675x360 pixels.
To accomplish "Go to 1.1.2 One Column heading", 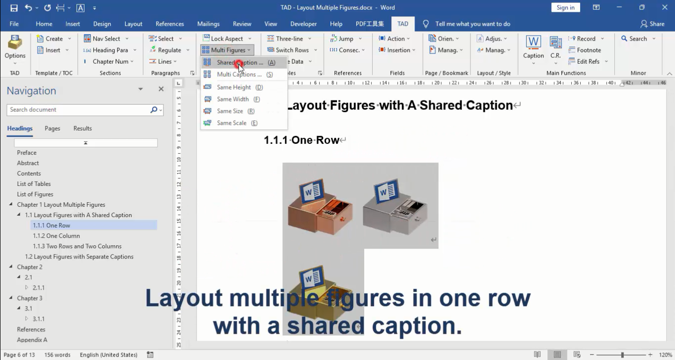I will pyautogui.click(x=56, y=236).
